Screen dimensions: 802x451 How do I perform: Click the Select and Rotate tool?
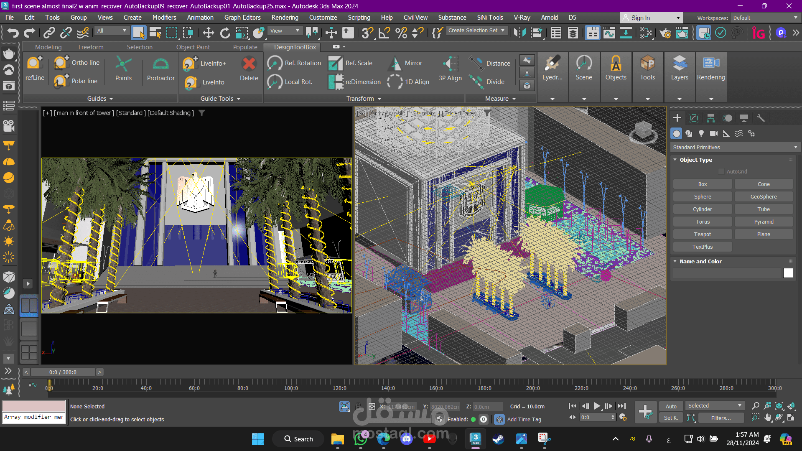(x=225, y=33)
